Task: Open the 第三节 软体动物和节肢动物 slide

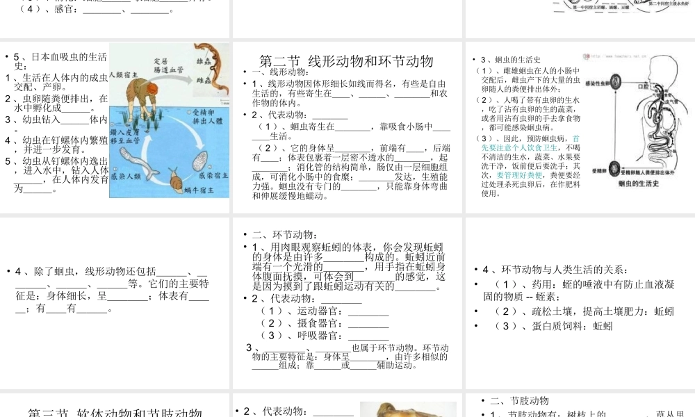Action: [x=115, y=405]
